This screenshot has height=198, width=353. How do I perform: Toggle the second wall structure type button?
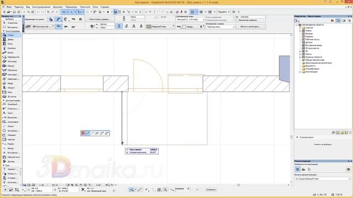click(66, 26)
